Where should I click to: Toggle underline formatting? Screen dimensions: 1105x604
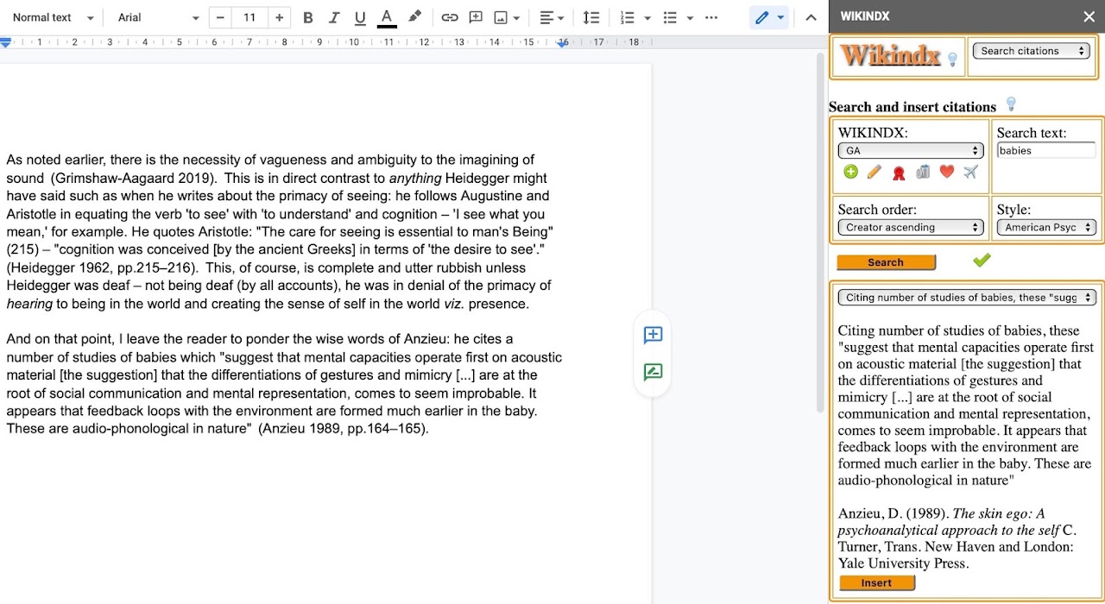pyautogui.click(x=360, y=17)
